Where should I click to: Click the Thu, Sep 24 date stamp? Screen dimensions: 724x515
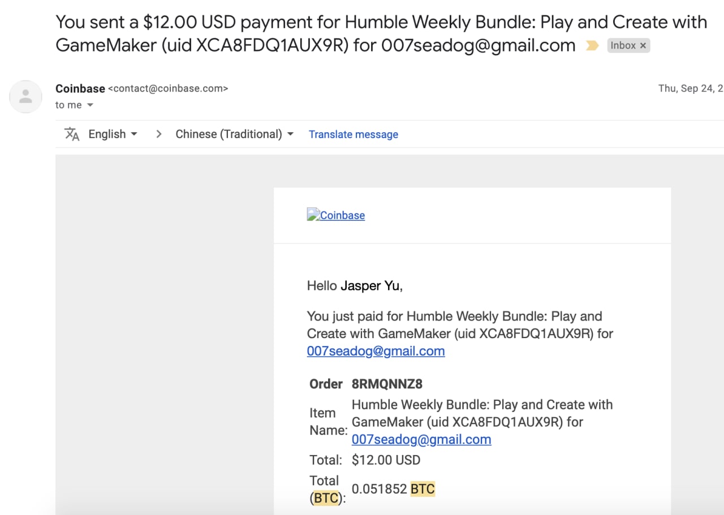(x=691, y=89)
